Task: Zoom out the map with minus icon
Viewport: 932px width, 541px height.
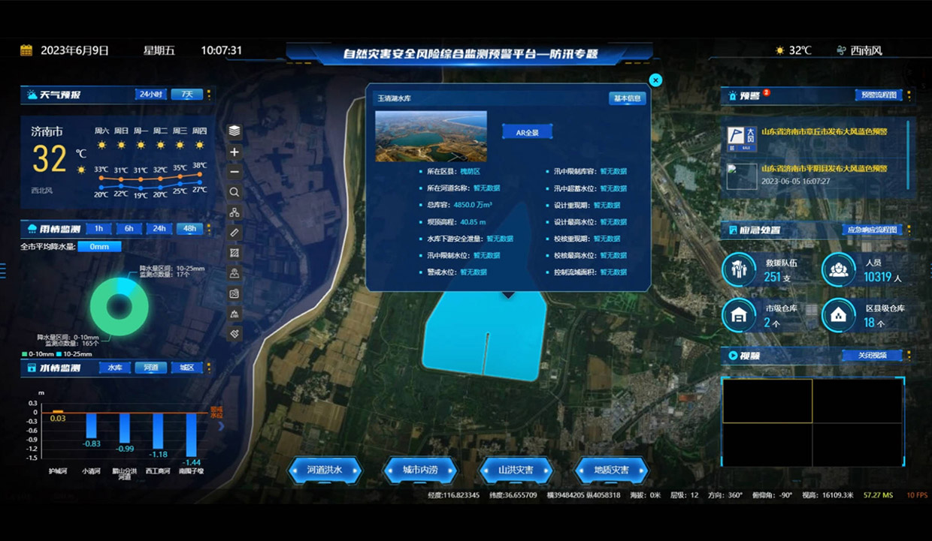Action: 235,172
